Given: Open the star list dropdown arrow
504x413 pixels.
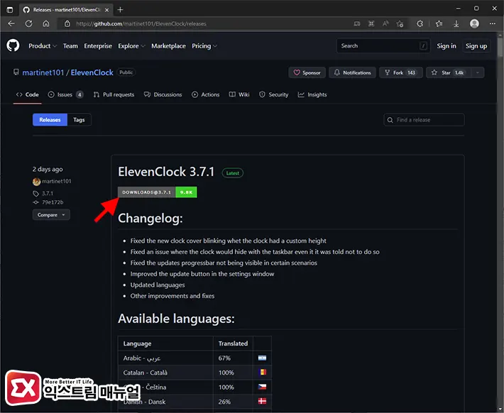Looking at the screenshot, I should tap(478, 72).
